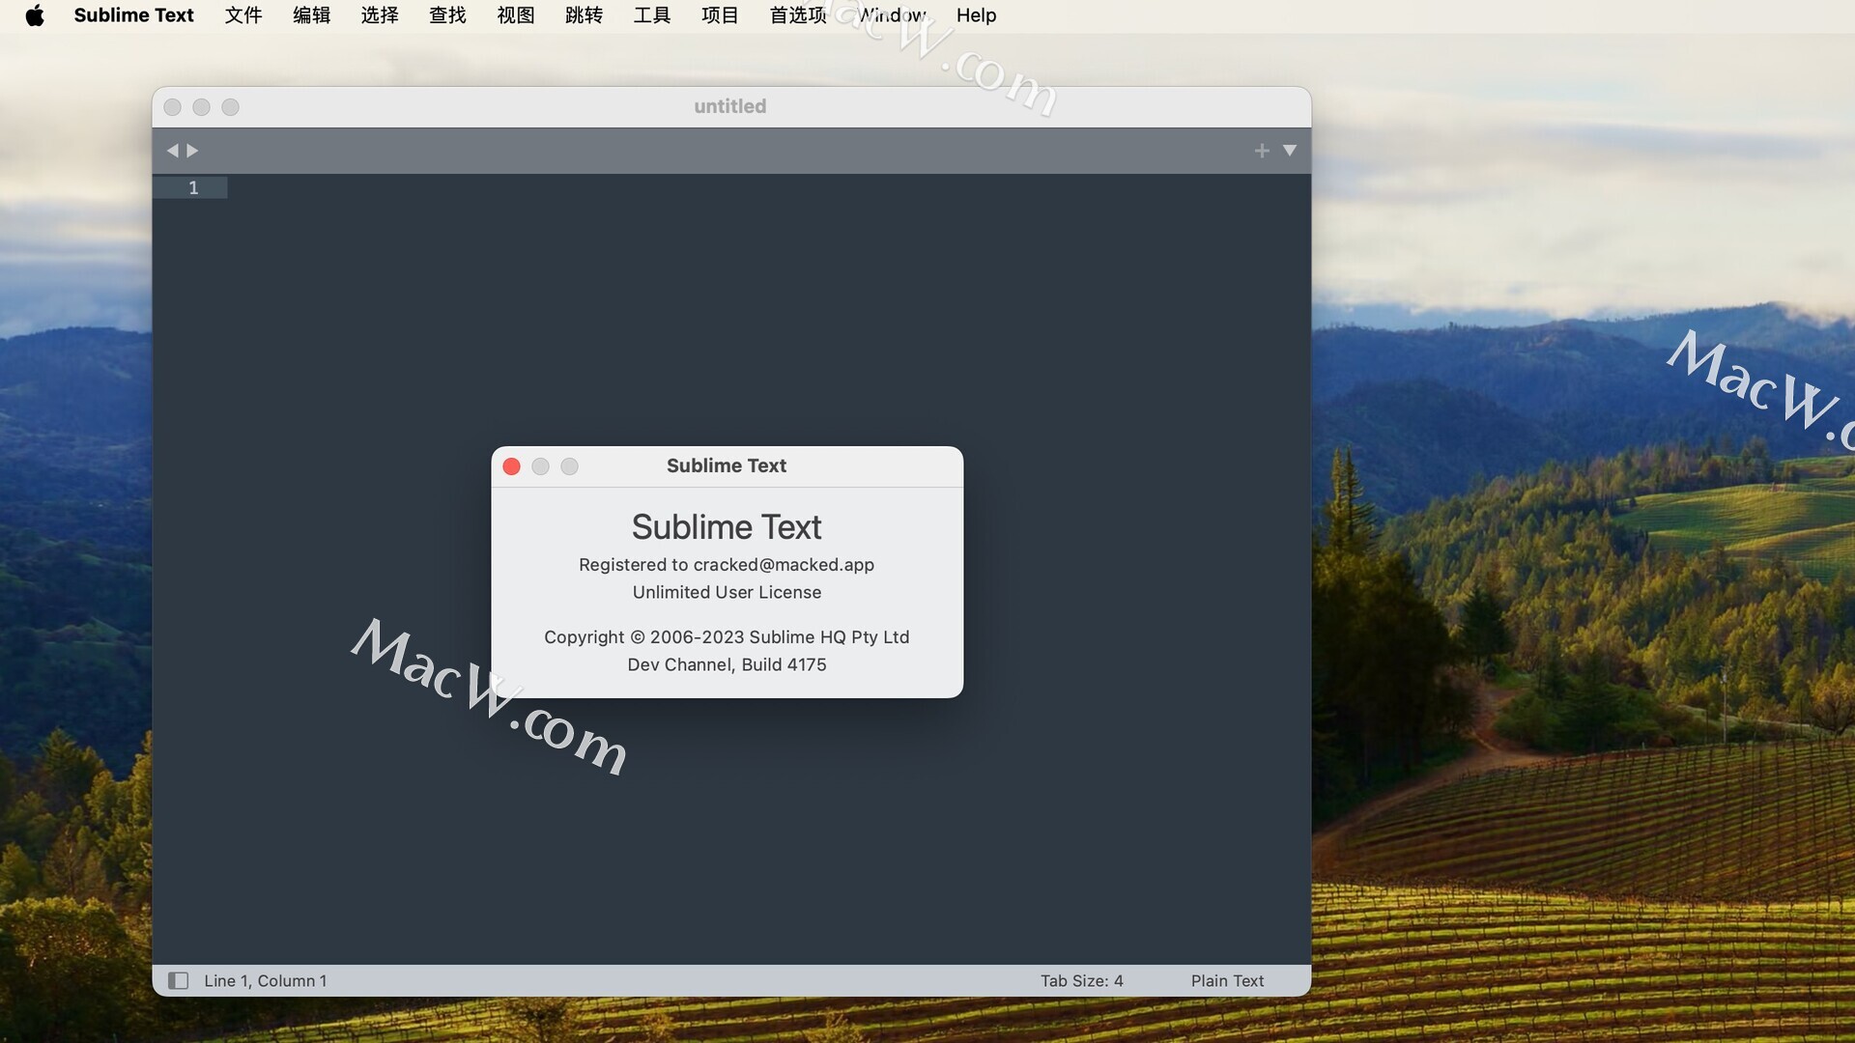1855x1043 pixels.
Task: Click the Line 1, Column 1 status indicator
Action: coord(265,980)
